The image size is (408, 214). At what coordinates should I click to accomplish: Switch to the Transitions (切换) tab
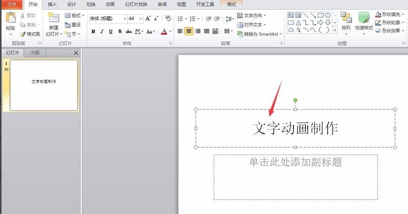pos(91,5)
